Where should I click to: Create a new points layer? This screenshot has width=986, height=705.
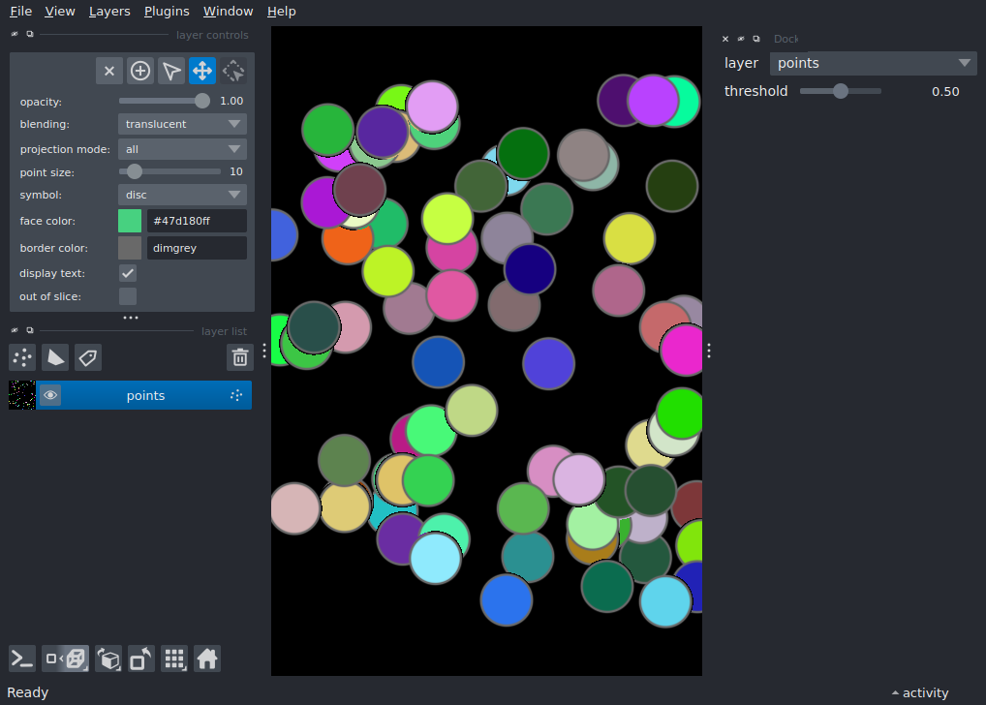coord(22,357)
